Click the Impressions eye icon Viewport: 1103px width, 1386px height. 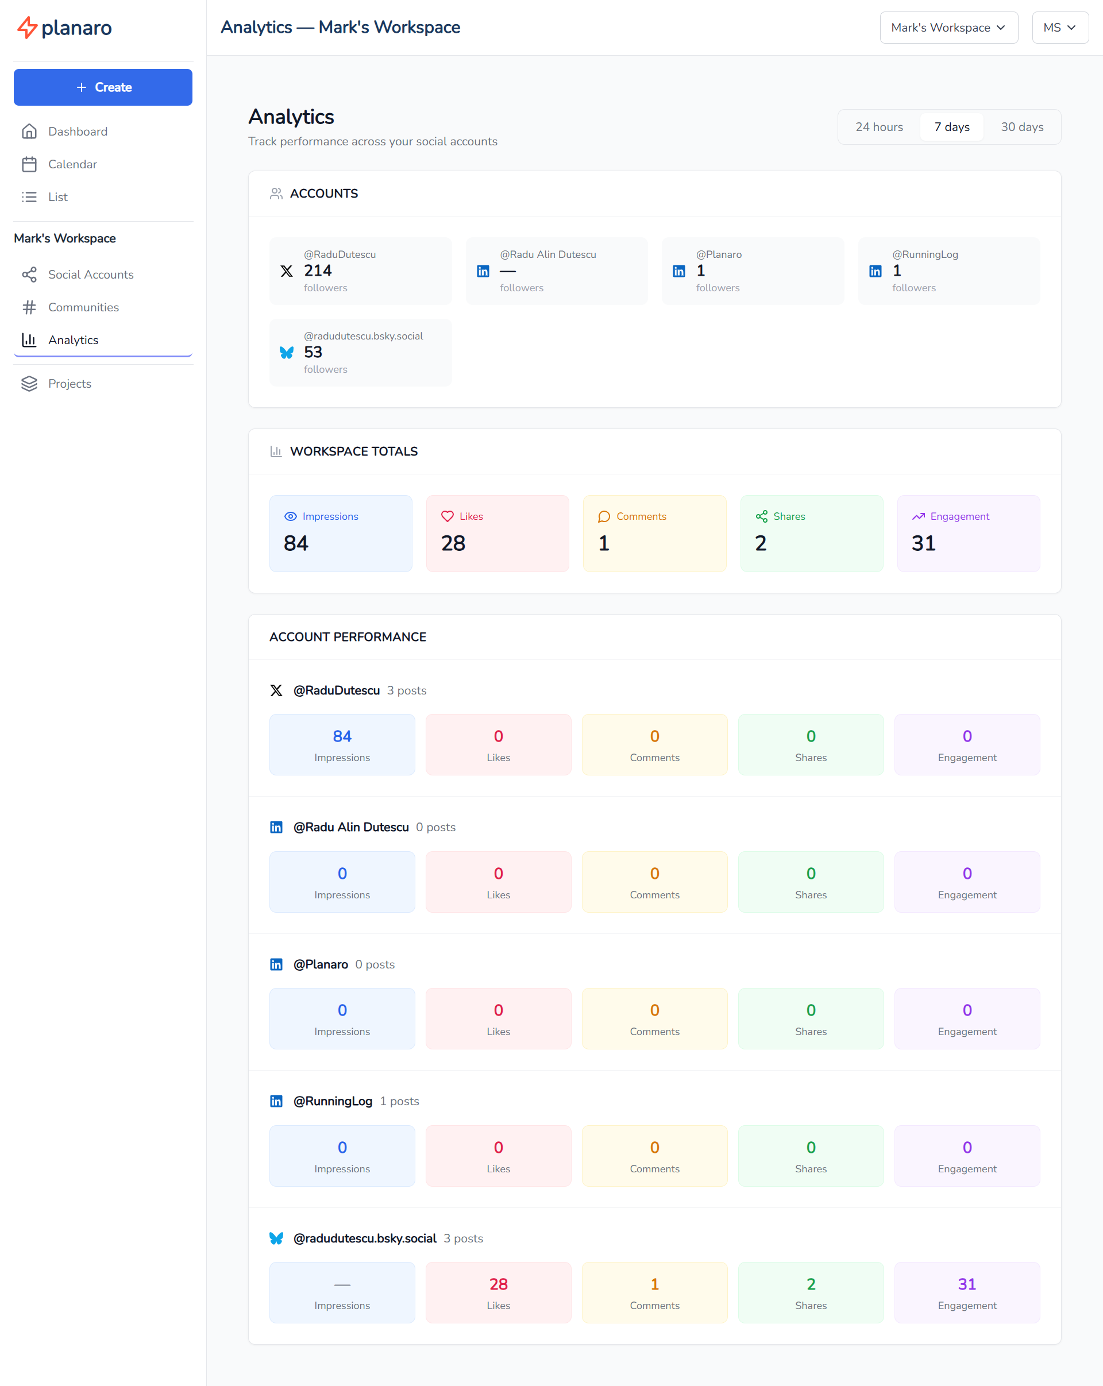(291, 516)
